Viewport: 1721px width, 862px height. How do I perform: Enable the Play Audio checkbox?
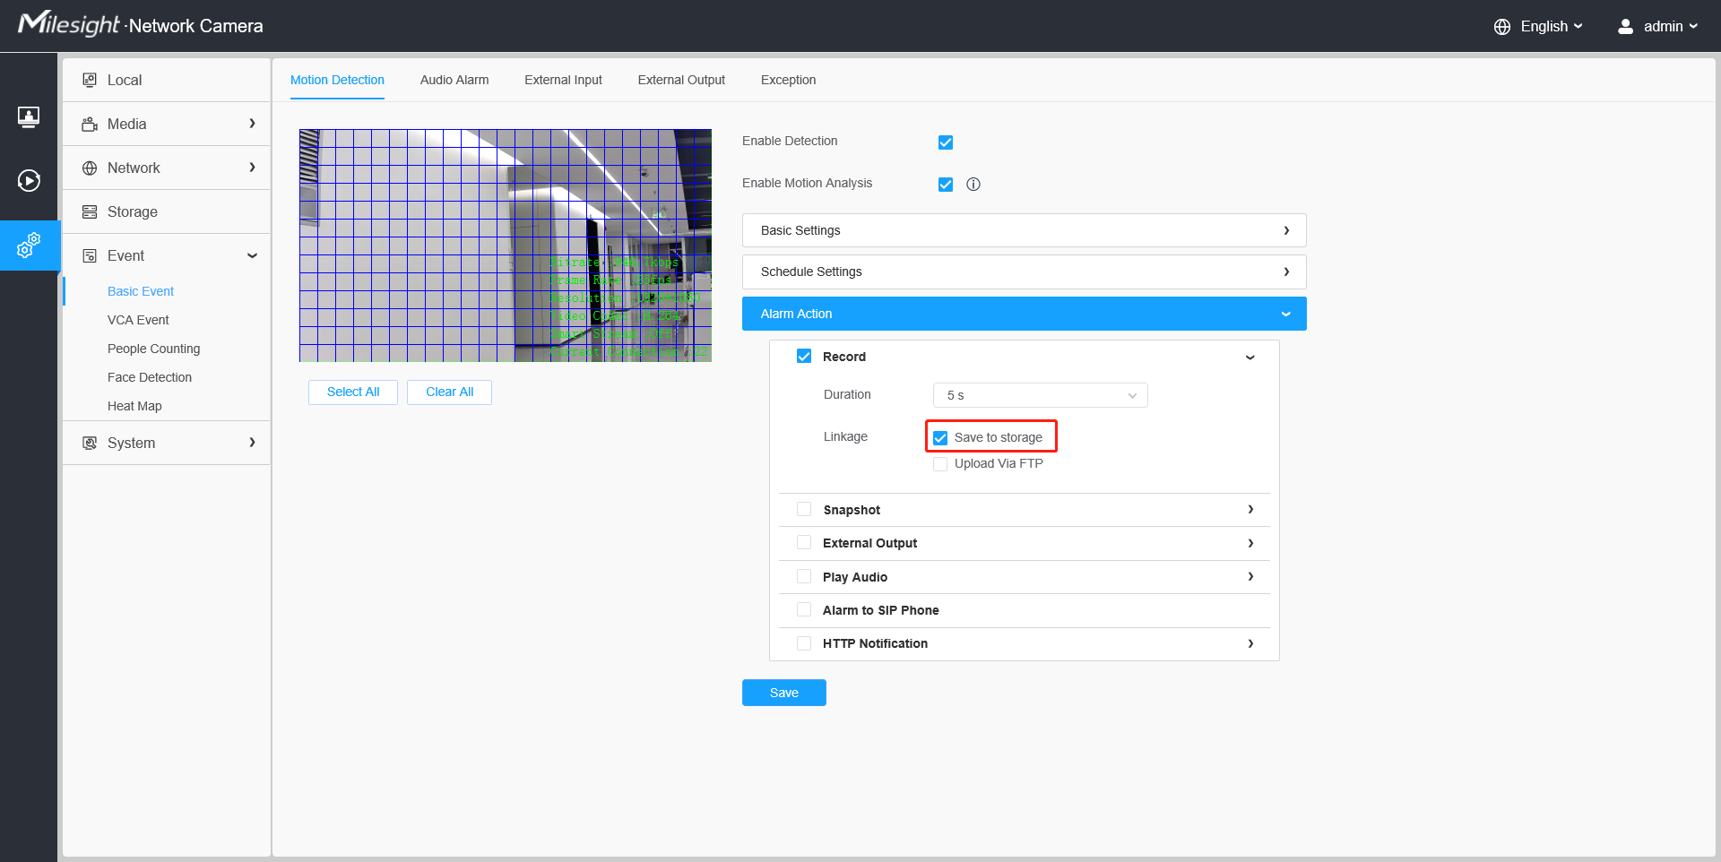(x=804, y=576)
